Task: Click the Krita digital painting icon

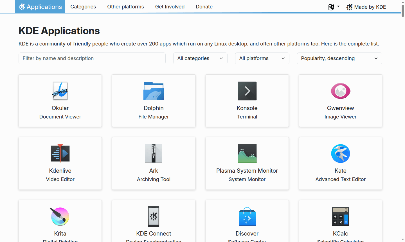Action: [x=60, y=216]
